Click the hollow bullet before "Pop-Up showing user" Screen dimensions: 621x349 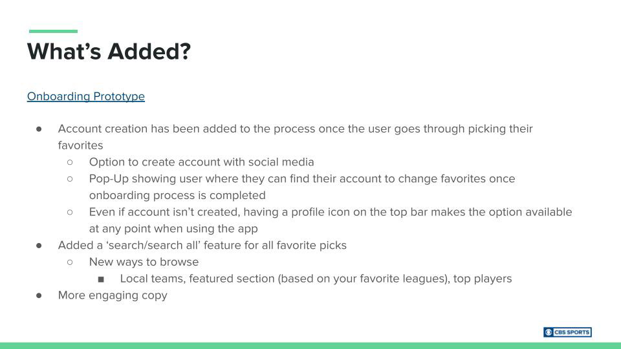click(70, 178)
